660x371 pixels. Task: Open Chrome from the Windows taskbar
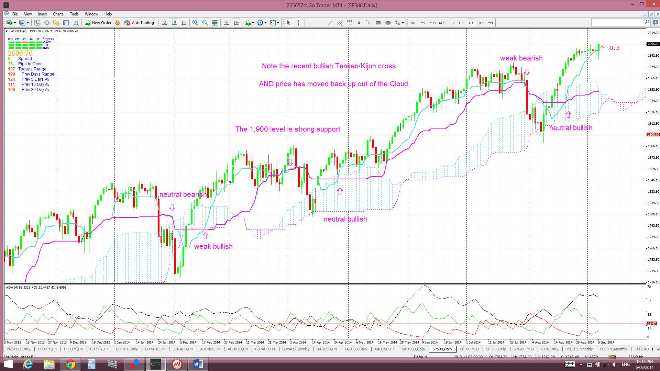[x=70, y=364]
